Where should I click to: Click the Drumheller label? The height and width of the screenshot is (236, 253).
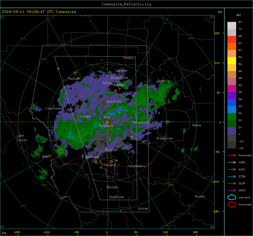(x=165, y=138)
